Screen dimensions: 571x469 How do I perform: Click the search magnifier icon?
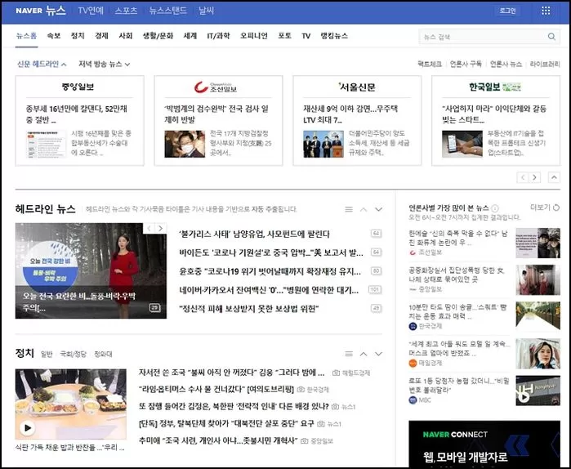tap(551, 37)
